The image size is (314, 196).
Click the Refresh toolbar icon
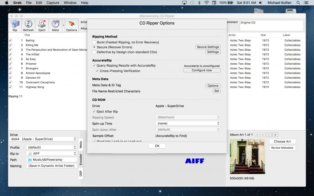tap(28, 25)
